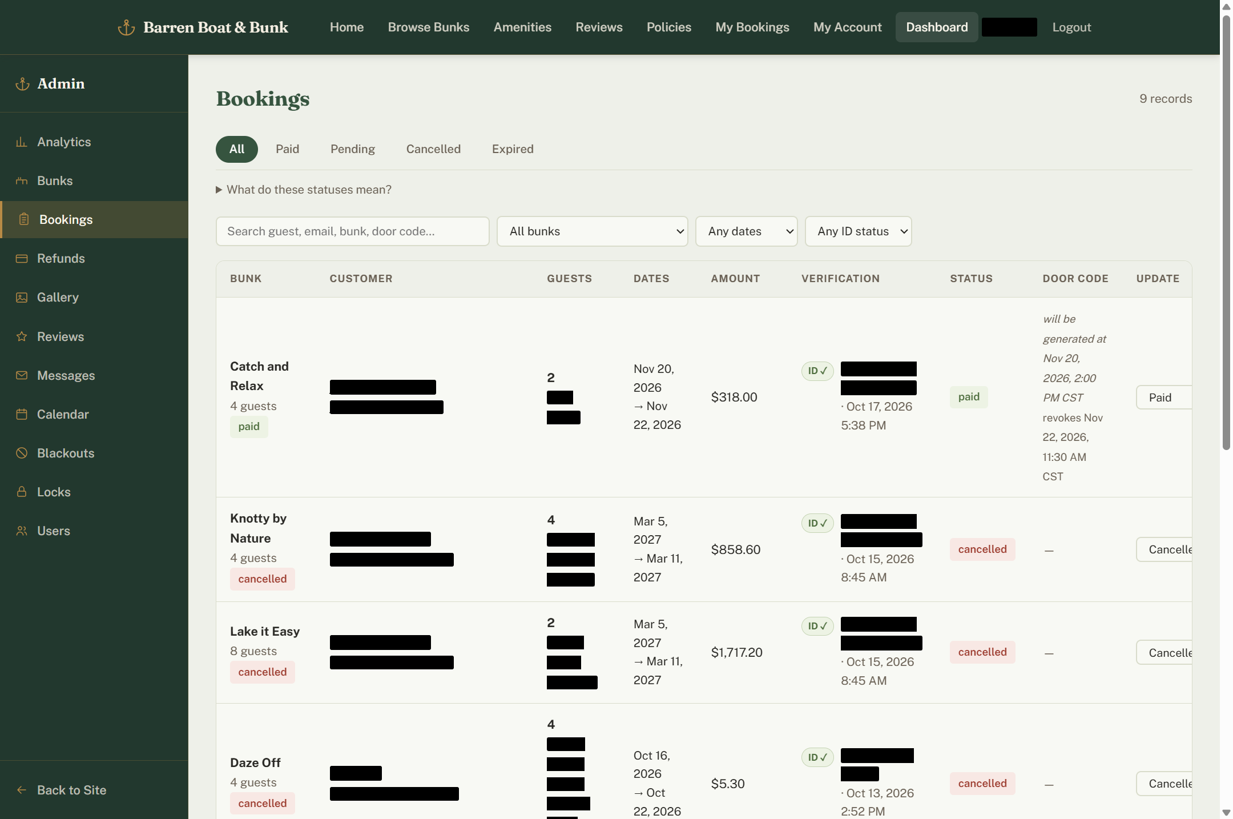The width and height of the screenshot is (1233, 819).
Task: Open Policies page from navigation
Action: pos(669,27)
